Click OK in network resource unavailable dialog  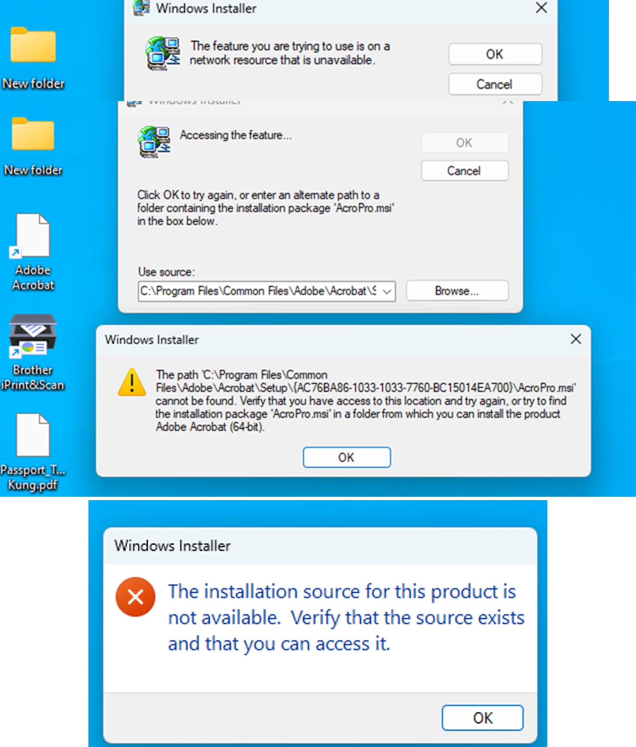(x=495, y=54)
